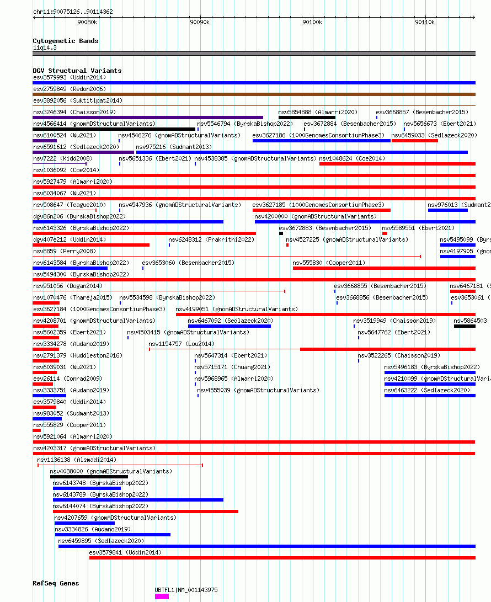Click esv3668857 (Besenbacher2015) label
Image resolution: width=491 pixels, height=602 pixels.
(x=422, y=111)
